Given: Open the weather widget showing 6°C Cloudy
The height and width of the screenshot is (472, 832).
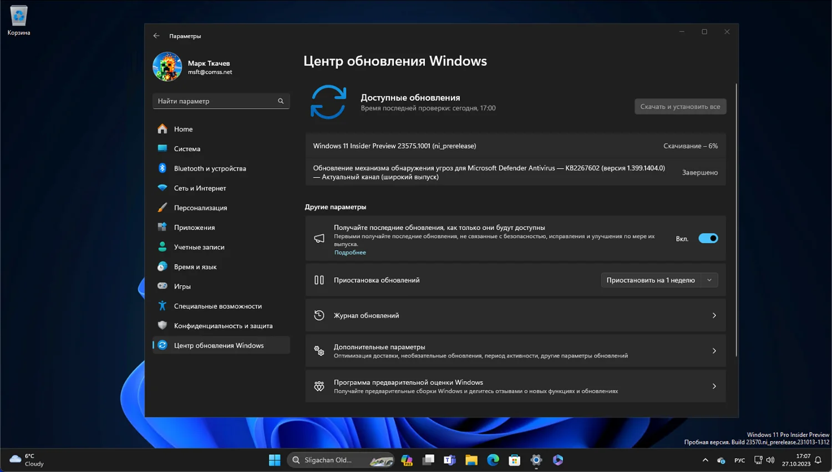Looking at the screenshot, I should 27,460.
